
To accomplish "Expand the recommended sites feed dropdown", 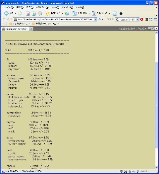I will coord(29,24).
